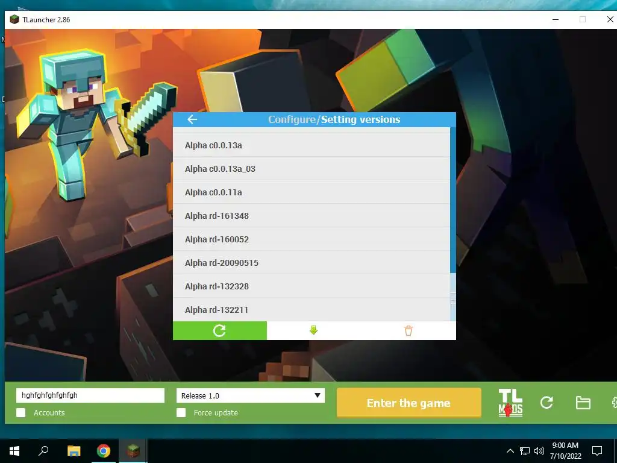Click the TLauncher window title icon
This screenshot has height=463, width=617.
point(14,19)
